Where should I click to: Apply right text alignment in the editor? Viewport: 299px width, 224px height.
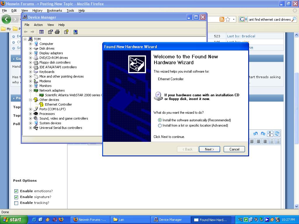265,141
